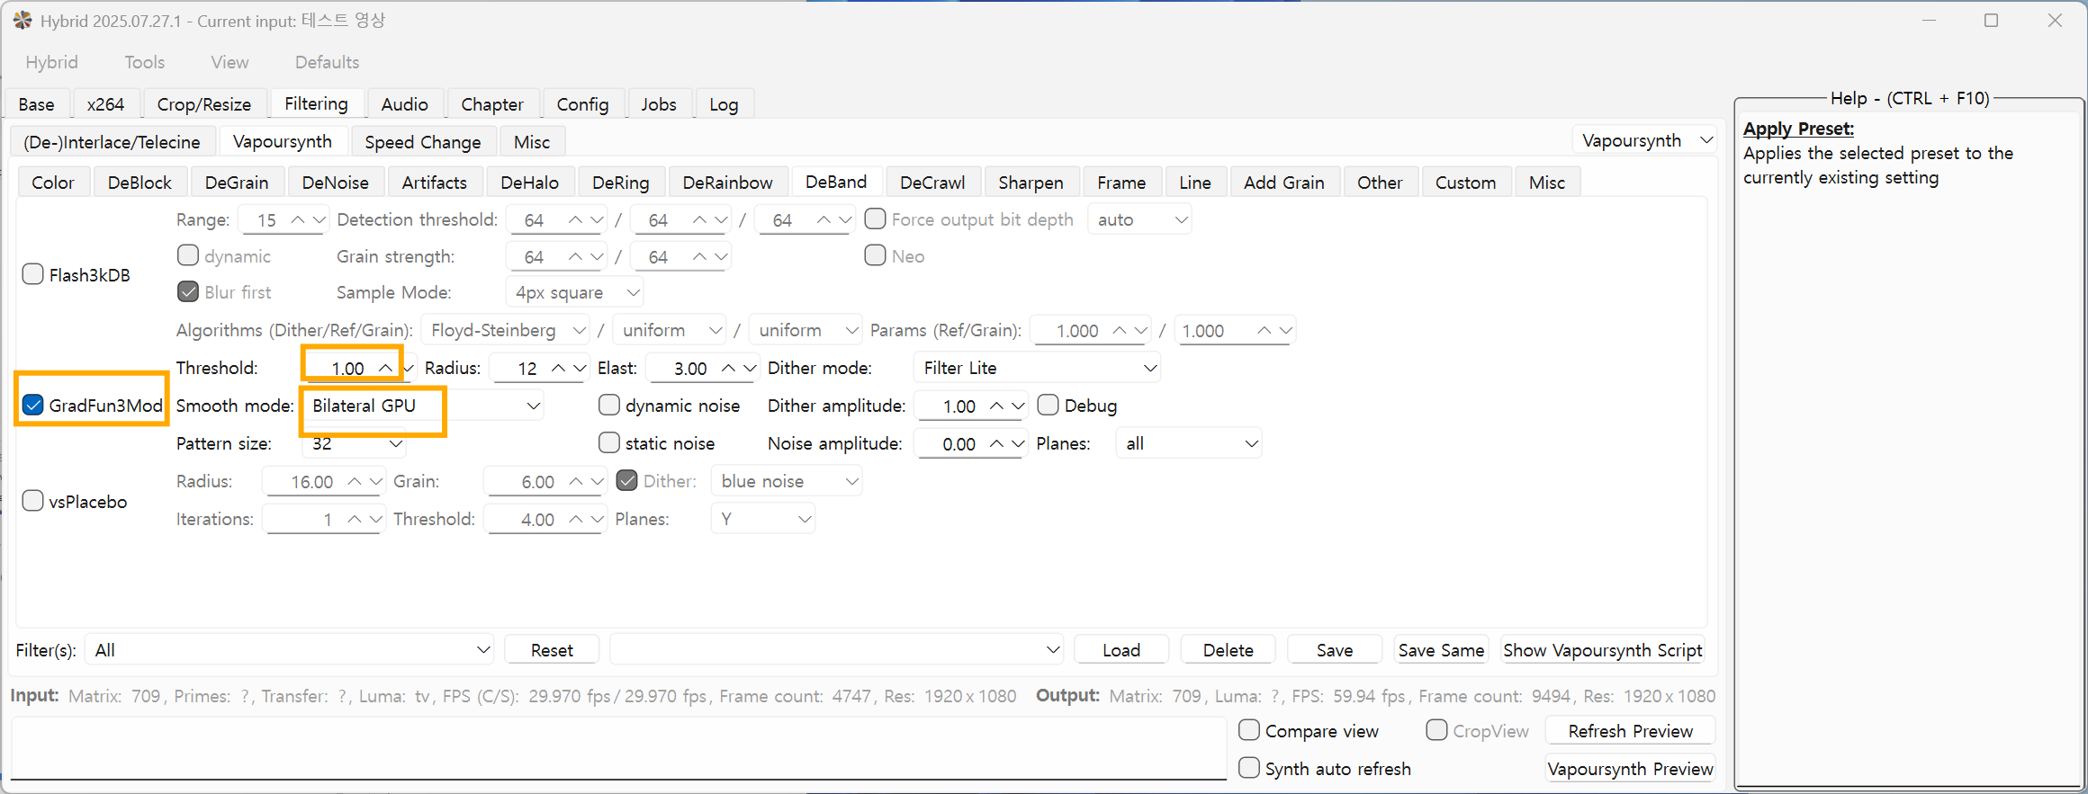The height and width of the screenshot is (794, 2088).
Task: Open the GradFun3Mod Planes all dropdown
Action: 1189,443
